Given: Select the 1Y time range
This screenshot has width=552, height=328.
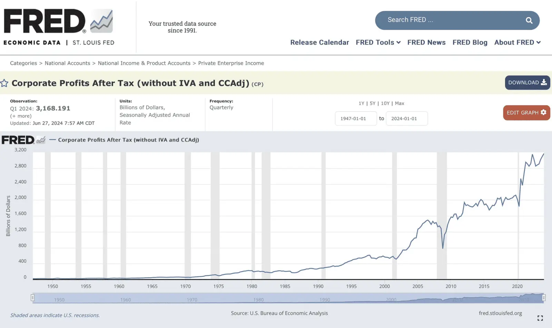Looking at the screenshot, I should point(361,103).
